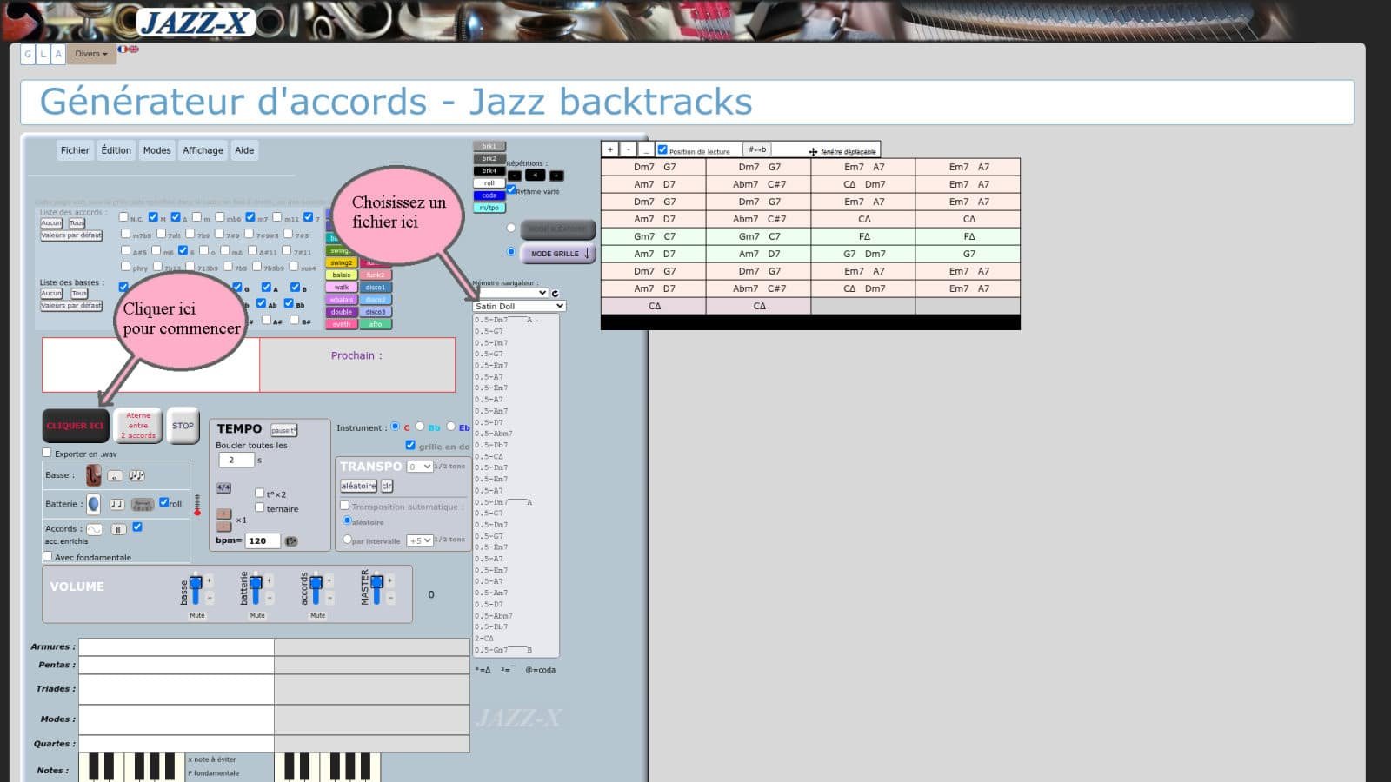Toggle Rythme varié checkbox
Image resolution: width=1391 pixels, height=782 pixels.
(x=511, y=189)
